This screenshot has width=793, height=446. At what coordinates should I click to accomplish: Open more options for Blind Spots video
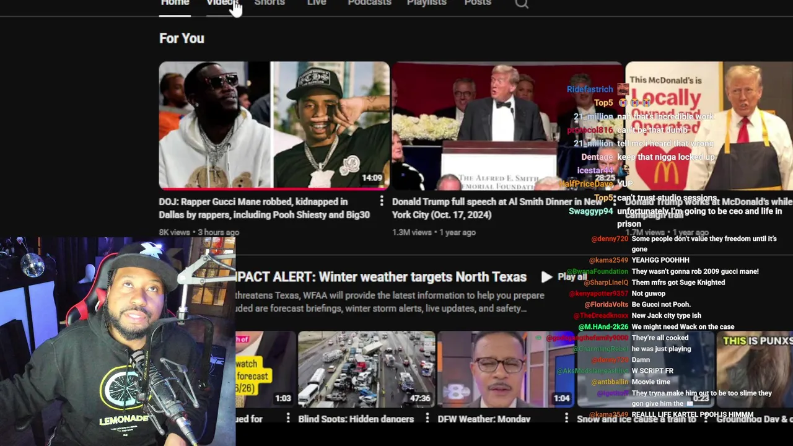[x=427, y=419]
